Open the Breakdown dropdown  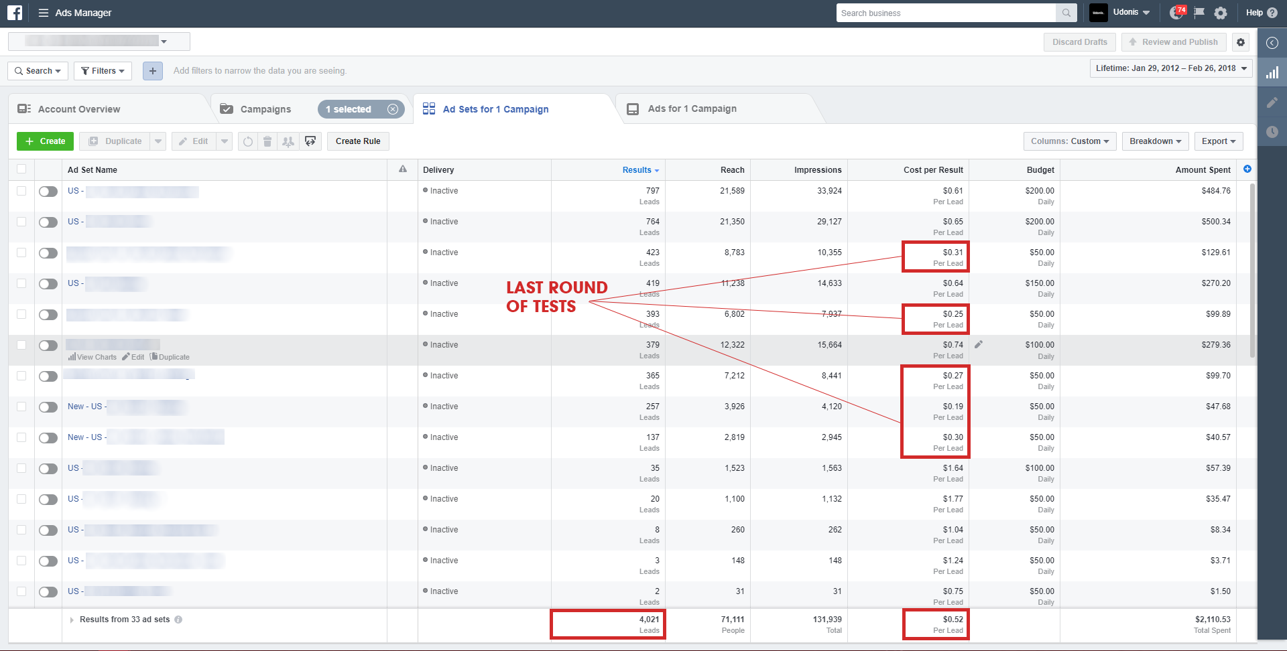pyautogui.click(x=1156, y=141)
